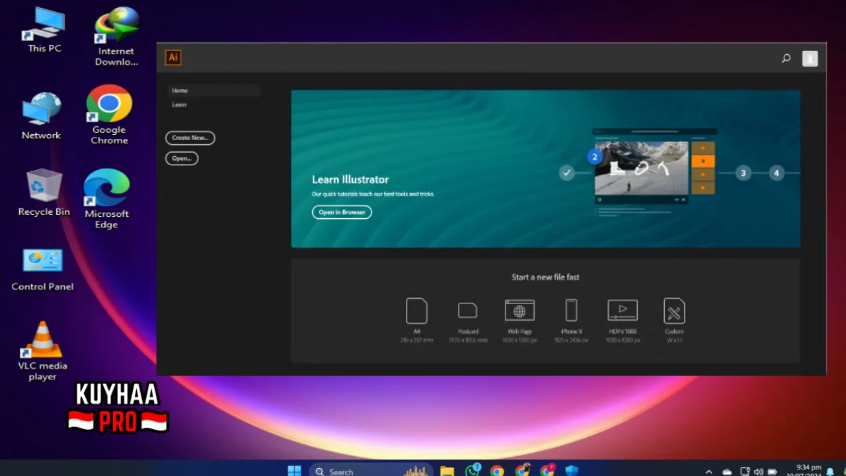
Task: Open File Explorer from taskbar
Action: (x=447, y=471)
